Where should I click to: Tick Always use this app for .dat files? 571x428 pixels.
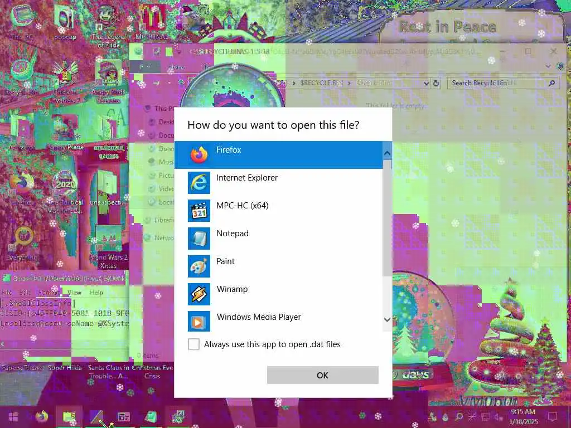(193, 344)
